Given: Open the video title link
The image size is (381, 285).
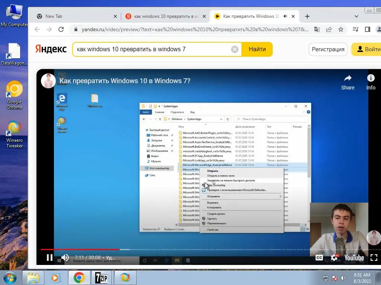Looking at the screenshot, I should [x=125, y=81].
